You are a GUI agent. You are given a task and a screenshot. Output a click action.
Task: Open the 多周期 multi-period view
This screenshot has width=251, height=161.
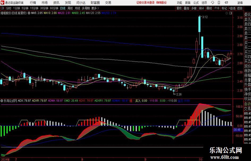86,8
